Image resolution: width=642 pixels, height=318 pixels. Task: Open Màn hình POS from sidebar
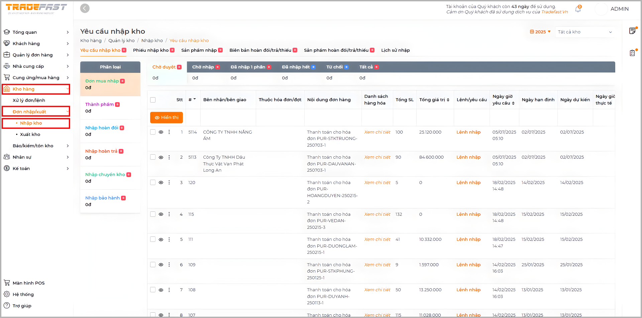point(28,283)
